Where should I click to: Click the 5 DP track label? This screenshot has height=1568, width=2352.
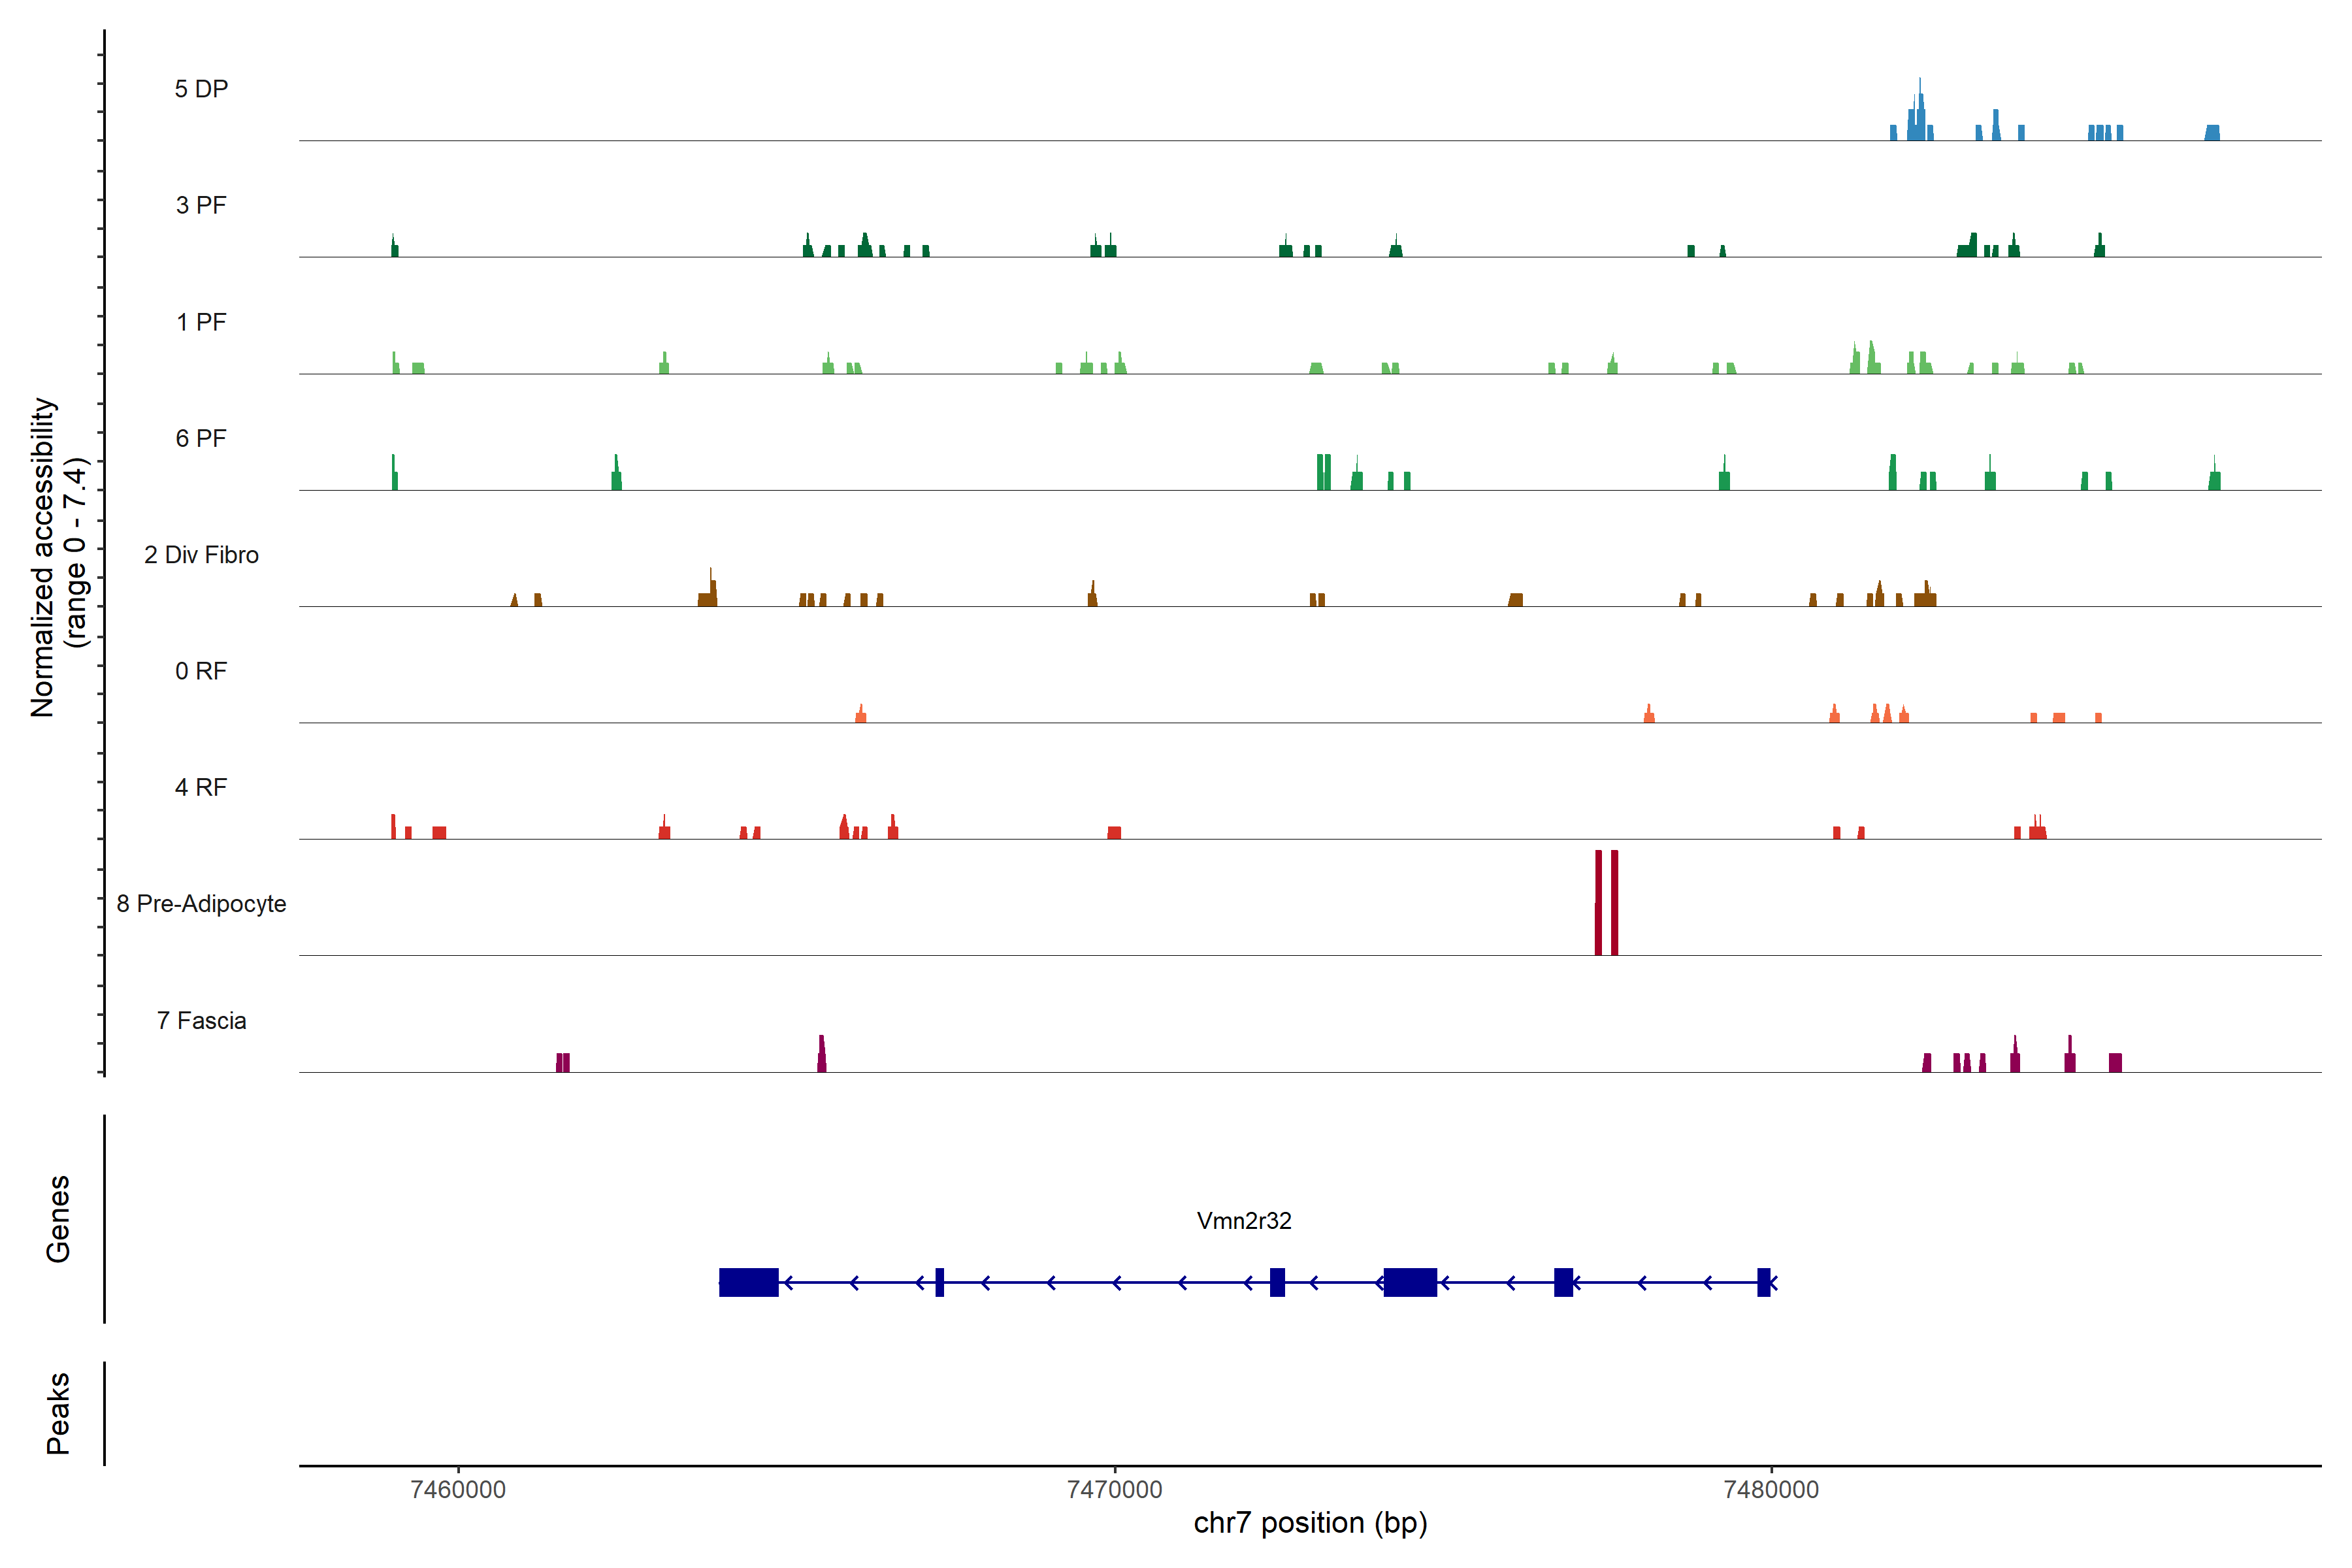click(201, 89)
